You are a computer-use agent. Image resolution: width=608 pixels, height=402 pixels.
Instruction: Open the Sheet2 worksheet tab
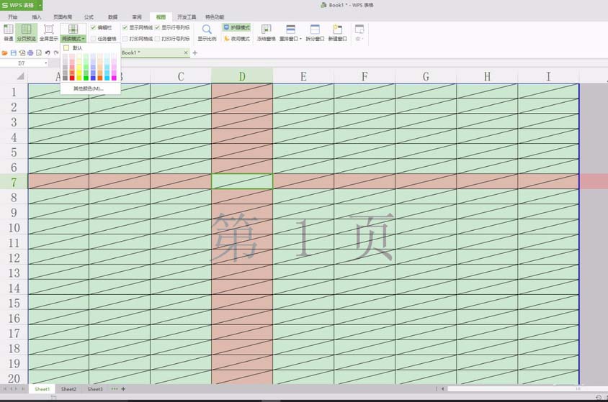[x=68, y=389]
